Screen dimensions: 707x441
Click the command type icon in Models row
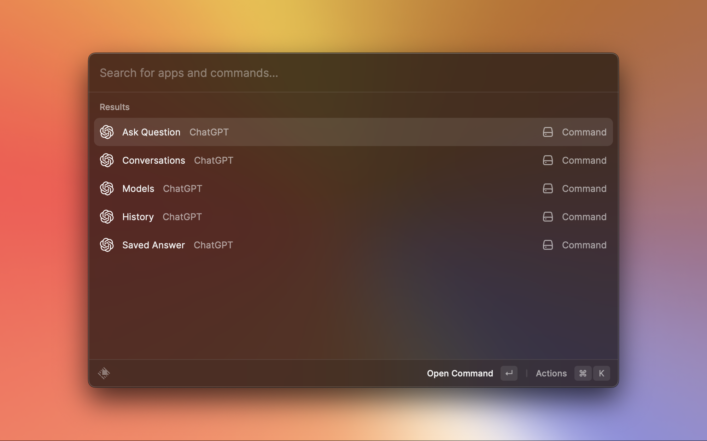click(x=548, y=188)
